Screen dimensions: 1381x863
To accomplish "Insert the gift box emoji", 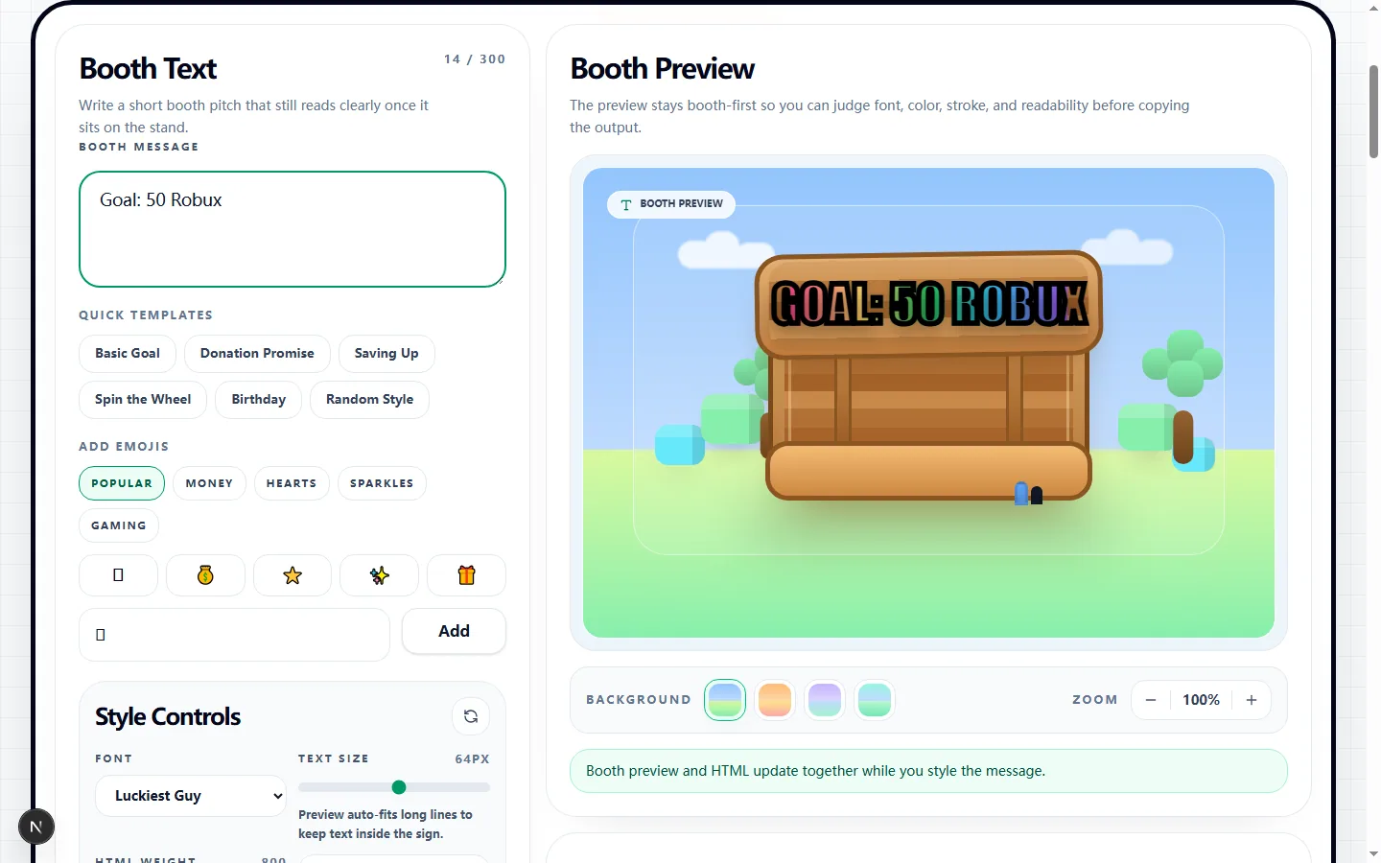I will 467,575.
